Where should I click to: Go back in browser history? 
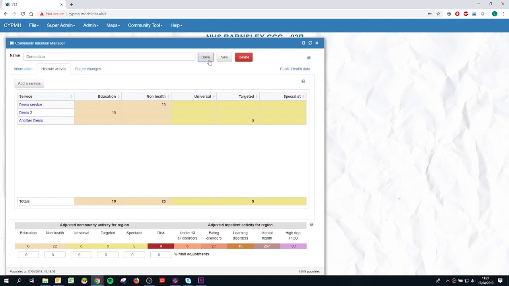6,14
